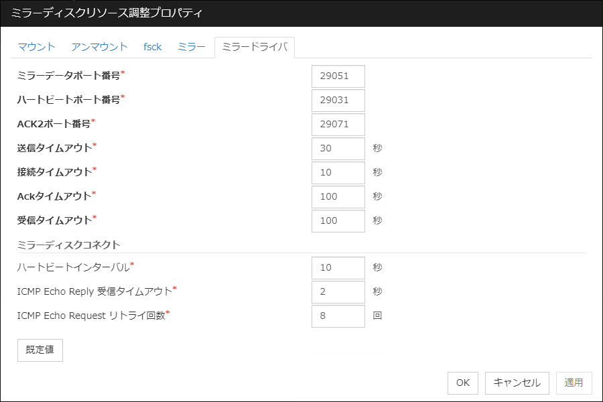The width and height of the screenshot is (603, 402).
Task: Click the ミラーデータポート番号 input field
Action: (338, 76)
